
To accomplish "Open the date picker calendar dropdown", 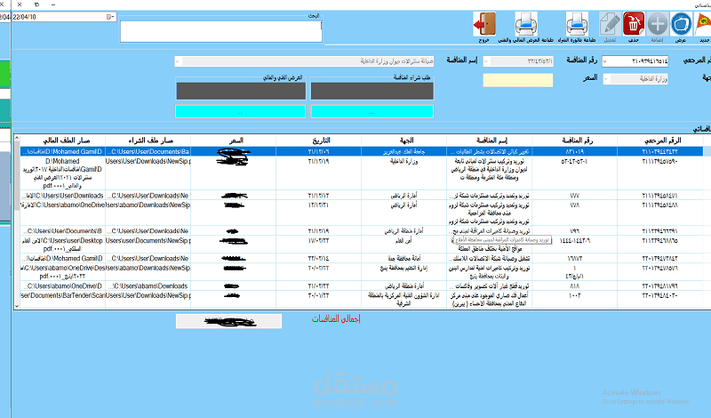I will pyautogui.click(x=109, y=17).
